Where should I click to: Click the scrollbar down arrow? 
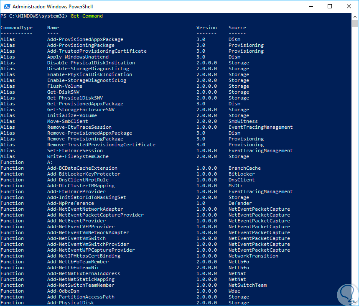point(355,302)
